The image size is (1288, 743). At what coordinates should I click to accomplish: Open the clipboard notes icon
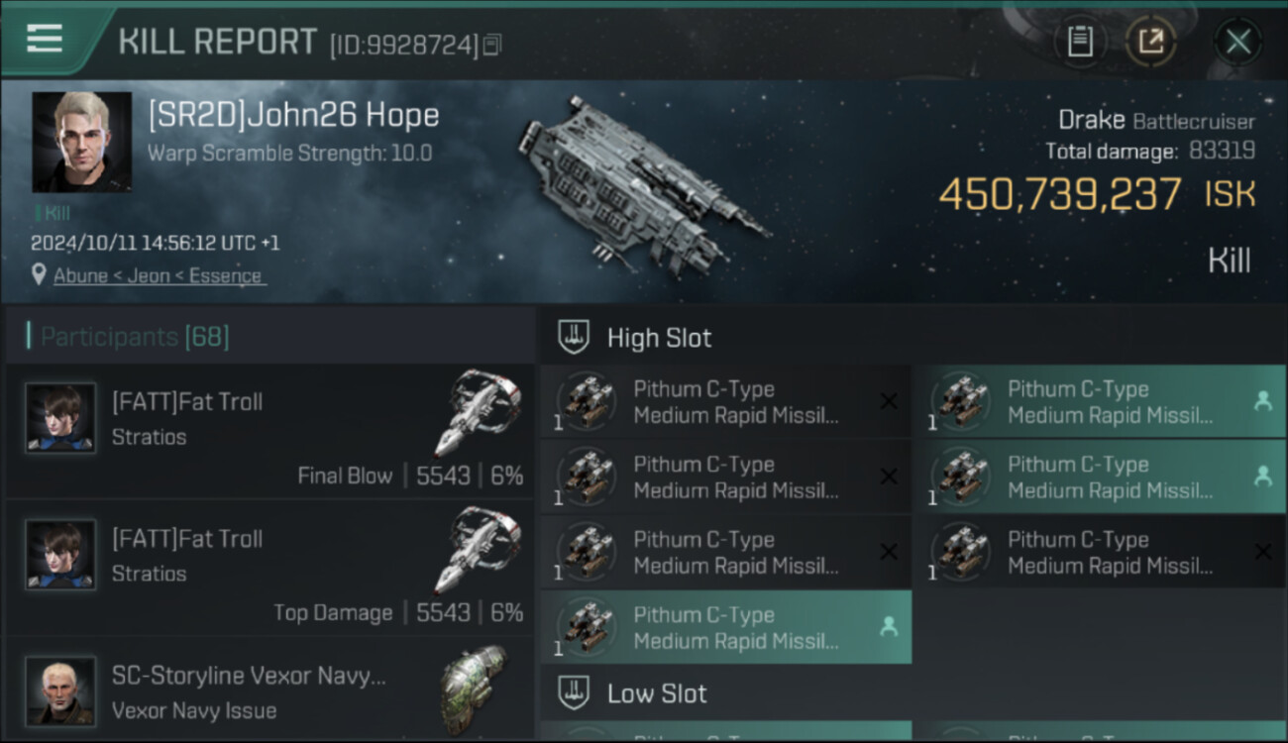[1080, 41]
